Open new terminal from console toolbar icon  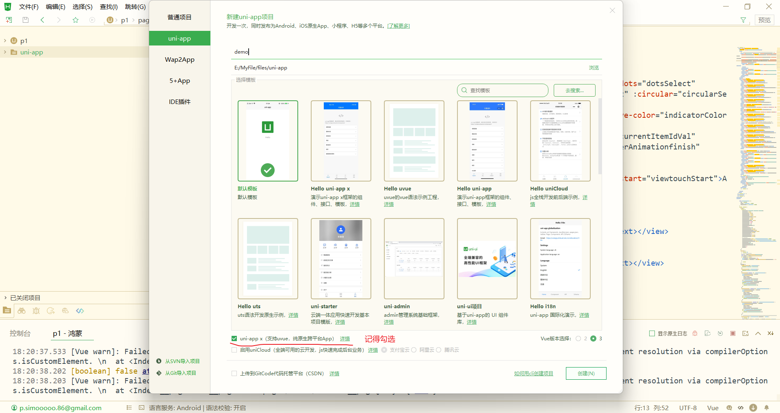click(x=745, y=333)
